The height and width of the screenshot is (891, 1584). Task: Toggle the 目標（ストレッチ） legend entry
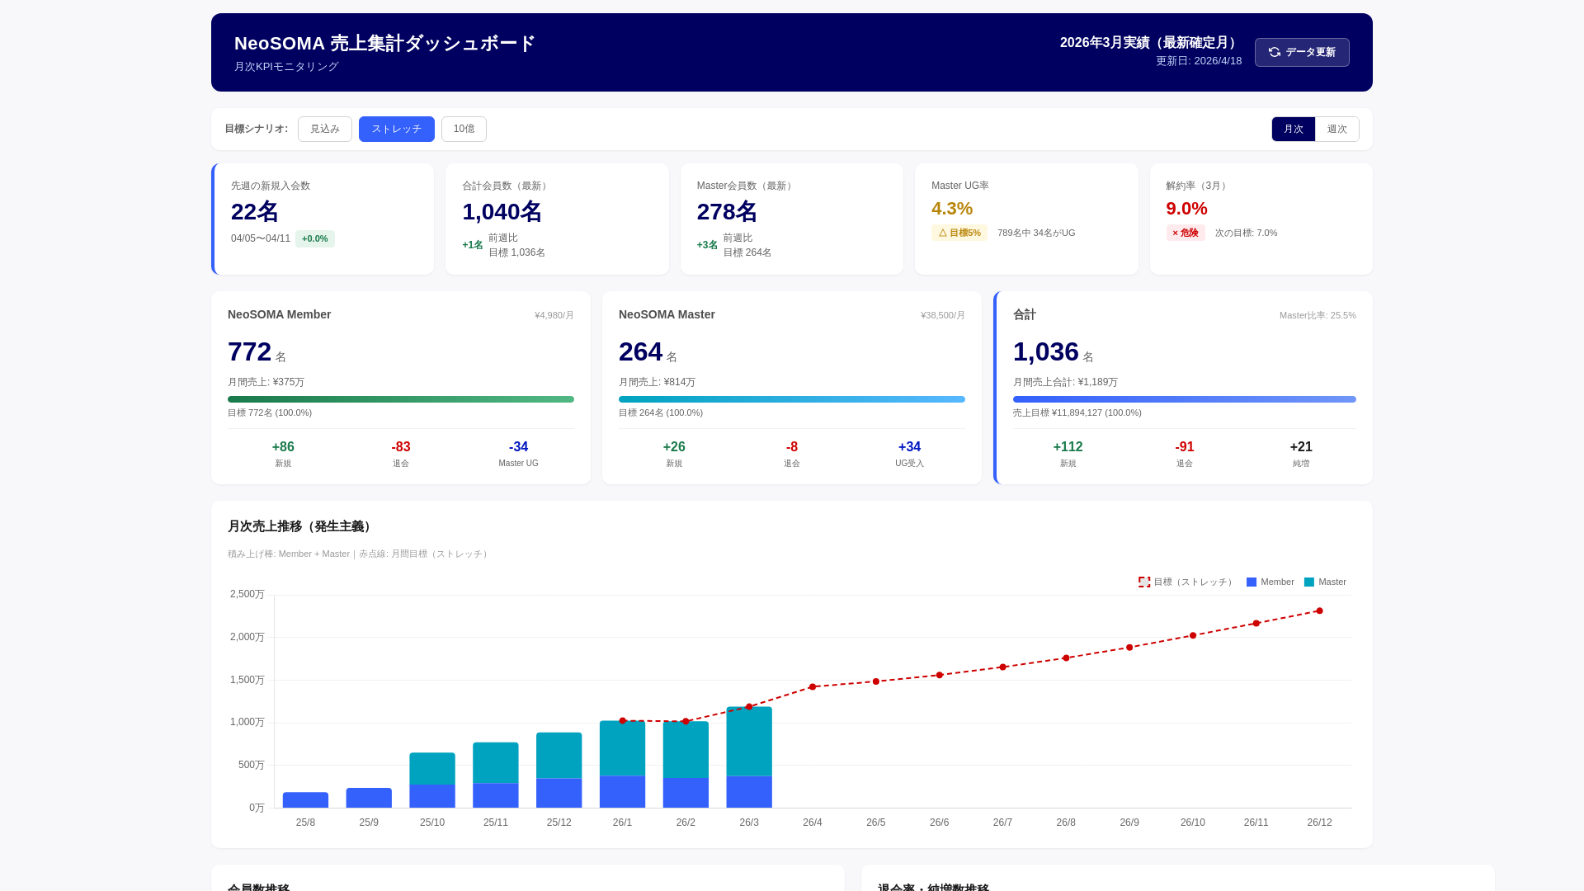pyautogui.click(x=1186, y=582)
